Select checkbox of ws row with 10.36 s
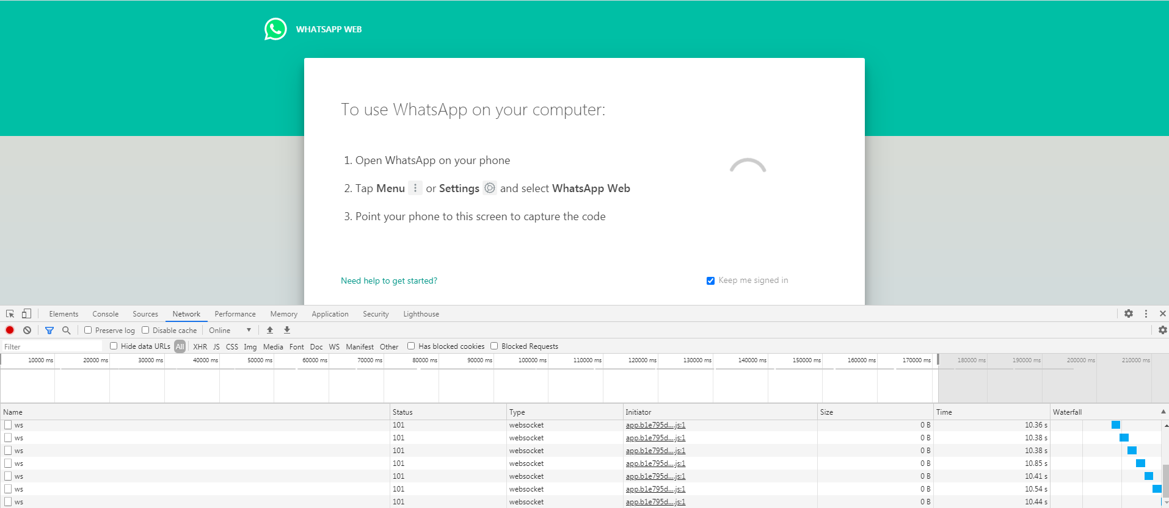 8,425
